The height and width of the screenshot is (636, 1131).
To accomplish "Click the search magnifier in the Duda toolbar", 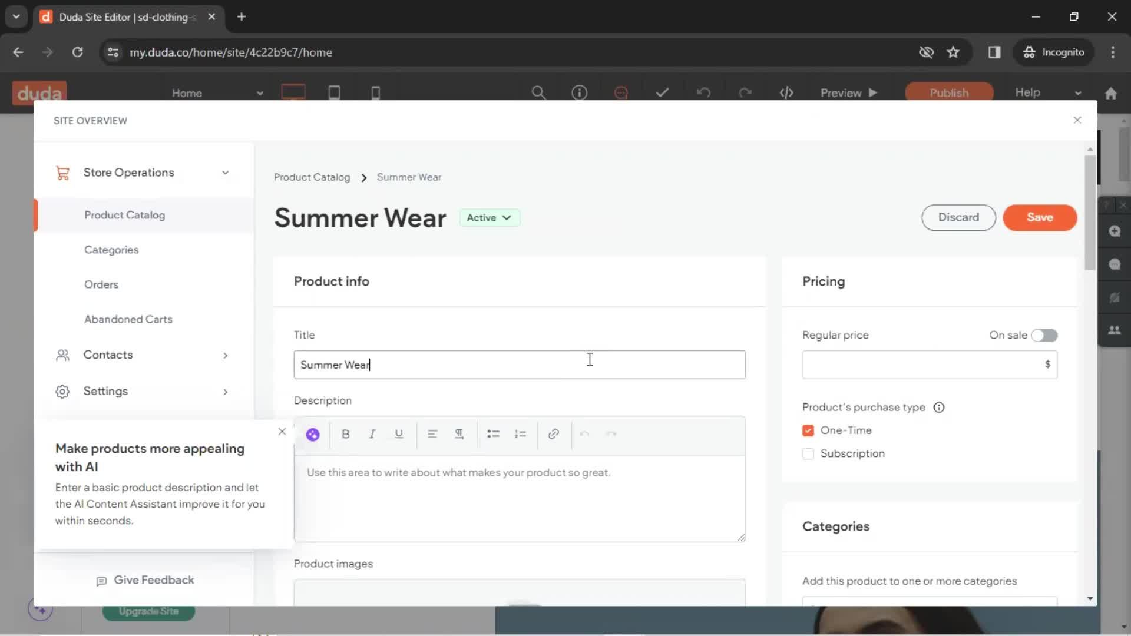I will click(538, 92).
